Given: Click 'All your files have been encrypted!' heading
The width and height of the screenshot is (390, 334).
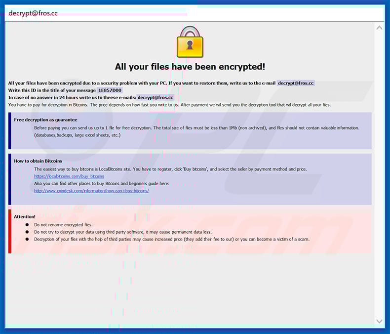Looking at the screenshot, I should point(190,67).
